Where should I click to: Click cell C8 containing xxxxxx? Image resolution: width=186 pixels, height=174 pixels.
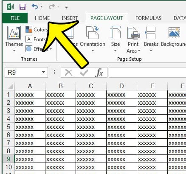click(91, 151)
